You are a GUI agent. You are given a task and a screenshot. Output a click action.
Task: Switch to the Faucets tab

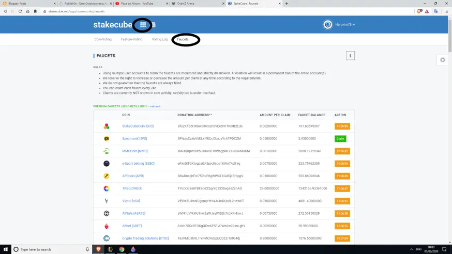(183, 39)
